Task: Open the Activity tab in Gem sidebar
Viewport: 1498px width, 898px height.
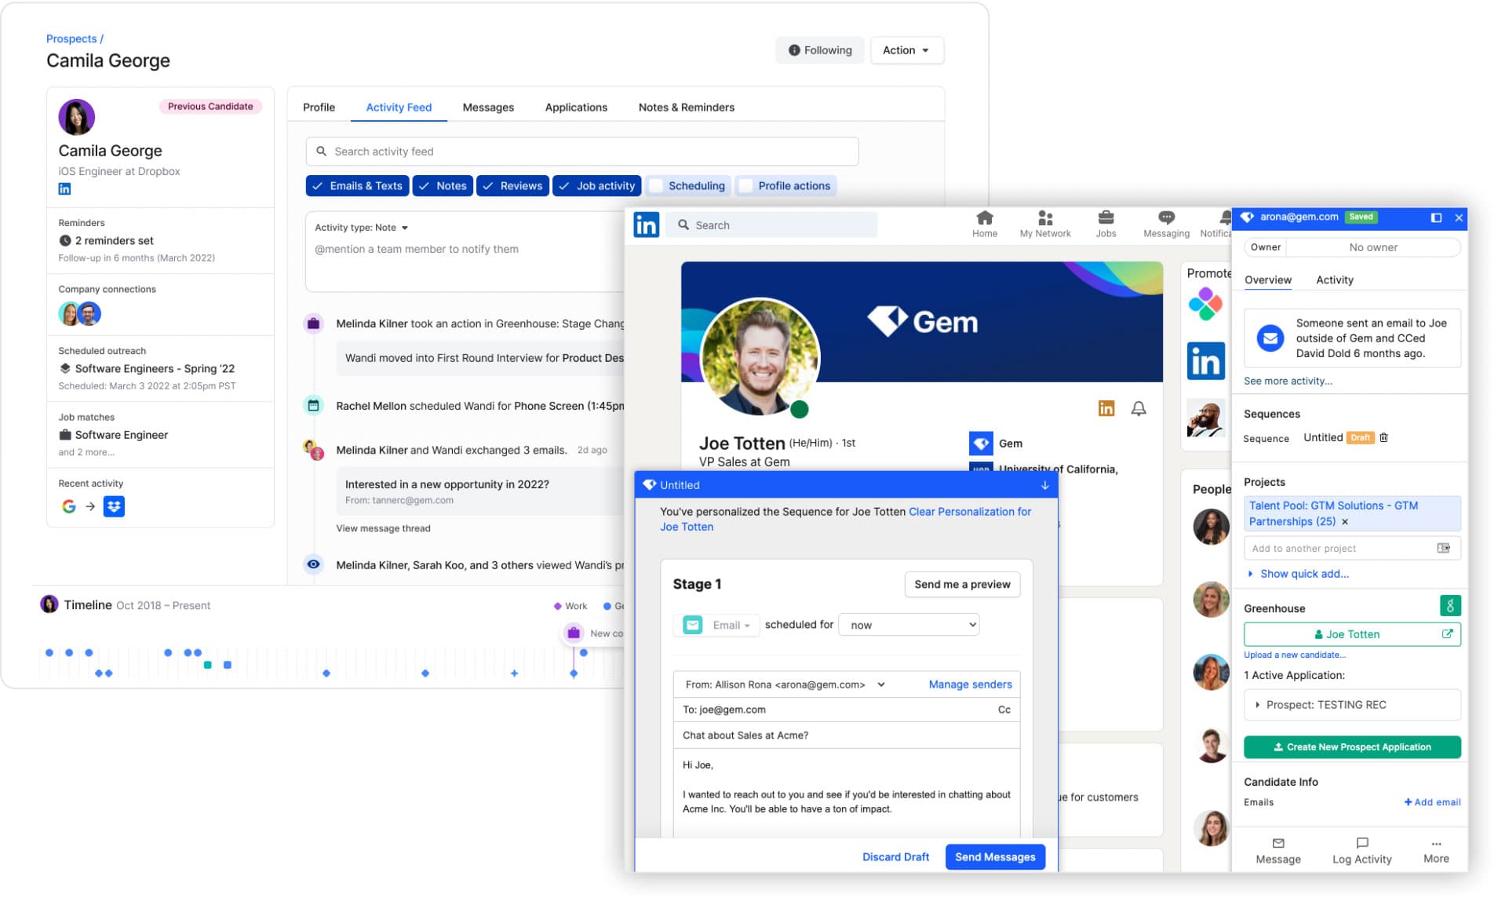Action: [x=1334, y=280]
